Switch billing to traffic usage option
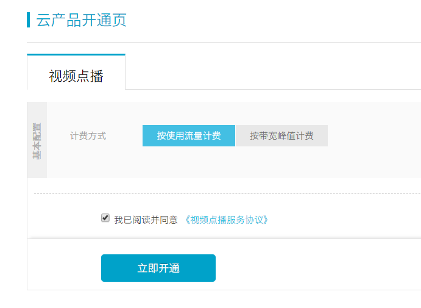The width and height of the screenshot is (421, 308). [x=188, y=135]
